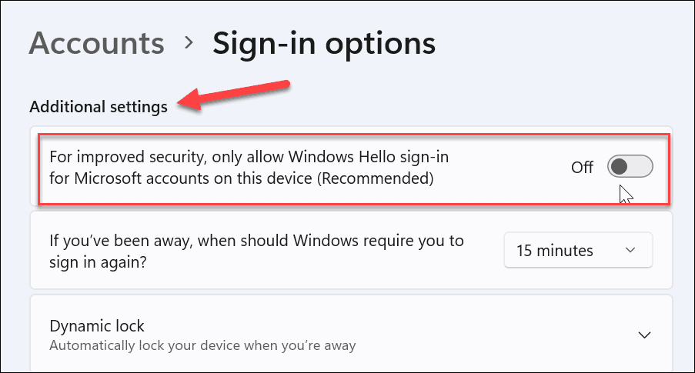Image resolution: width=695 pixels, height=373 pixels.
Task: Click the breadcrumb chevron separator after Accounts
Action: point(189,43)
